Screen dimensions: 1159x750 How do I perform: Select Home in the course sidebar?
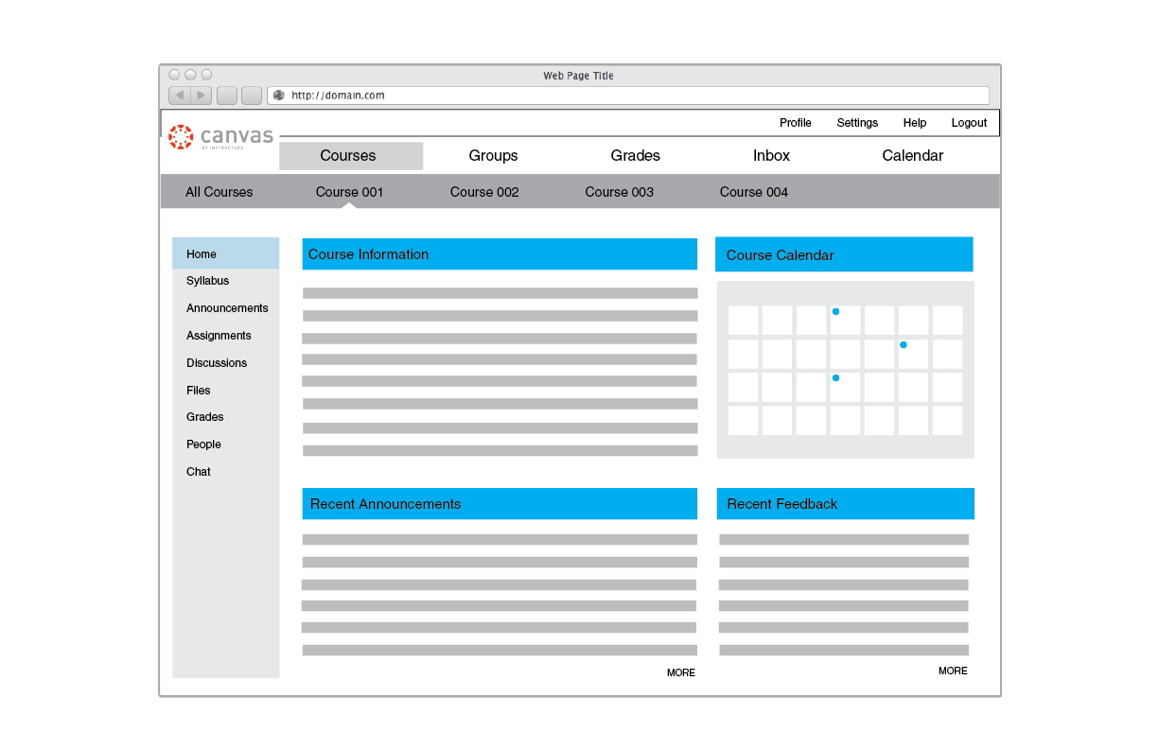pyautogui.click(x=225, y=253)
